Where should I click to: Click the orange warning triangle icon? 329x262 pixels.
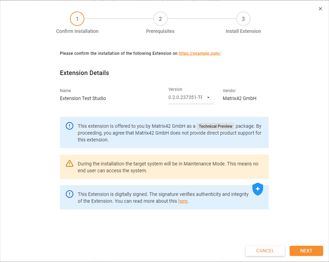click(x=70, y=163)
